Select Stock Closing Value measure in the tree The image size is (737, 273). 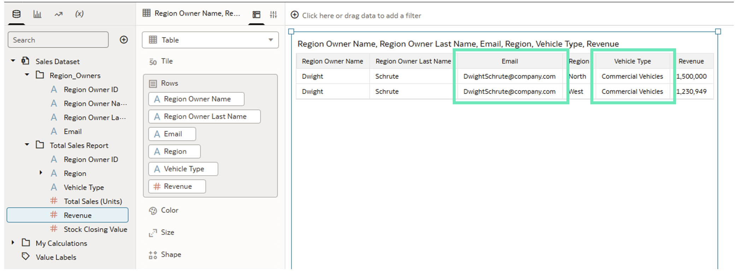95,229
